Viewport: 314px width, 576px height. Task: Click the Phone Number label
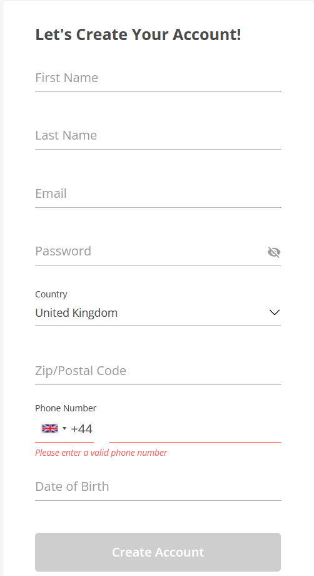(x=66, y=408)
